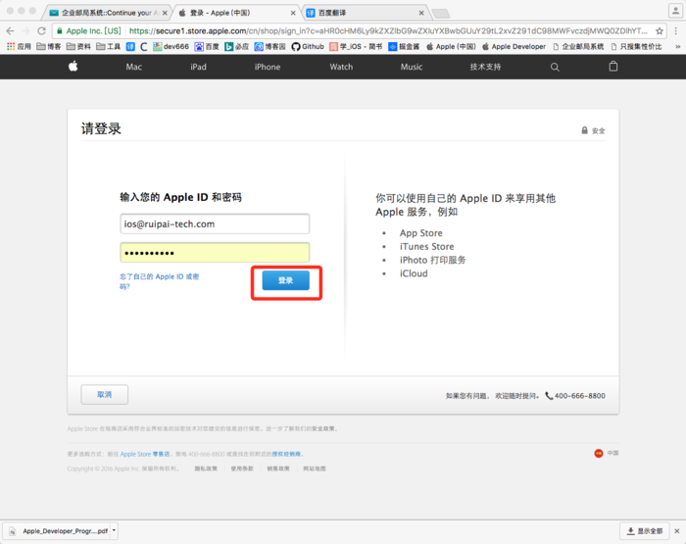Open the shopping bag icon
This screenshot has width=686, height=544.
(x=613, y=67)
